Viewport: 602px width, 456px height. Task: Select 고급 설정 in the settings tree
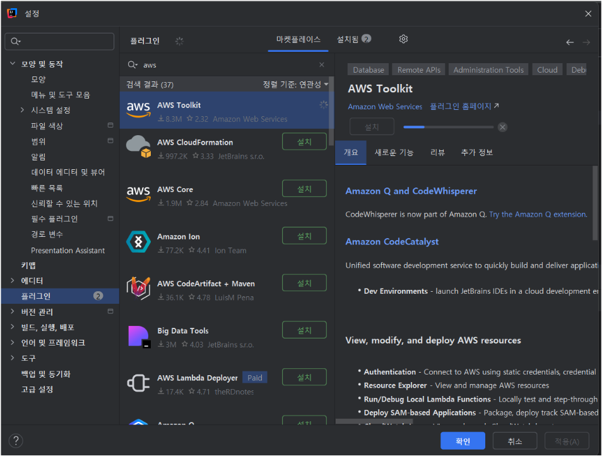[x=37, y=389]
